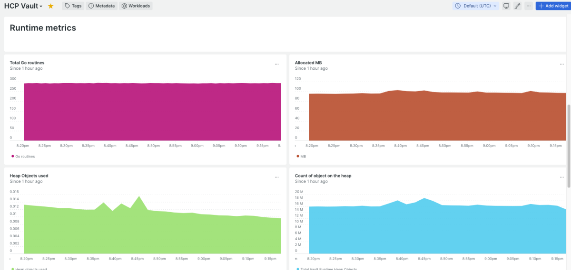Toggle the Go routines legend series

pyautogui.click(x=23, y=156)
